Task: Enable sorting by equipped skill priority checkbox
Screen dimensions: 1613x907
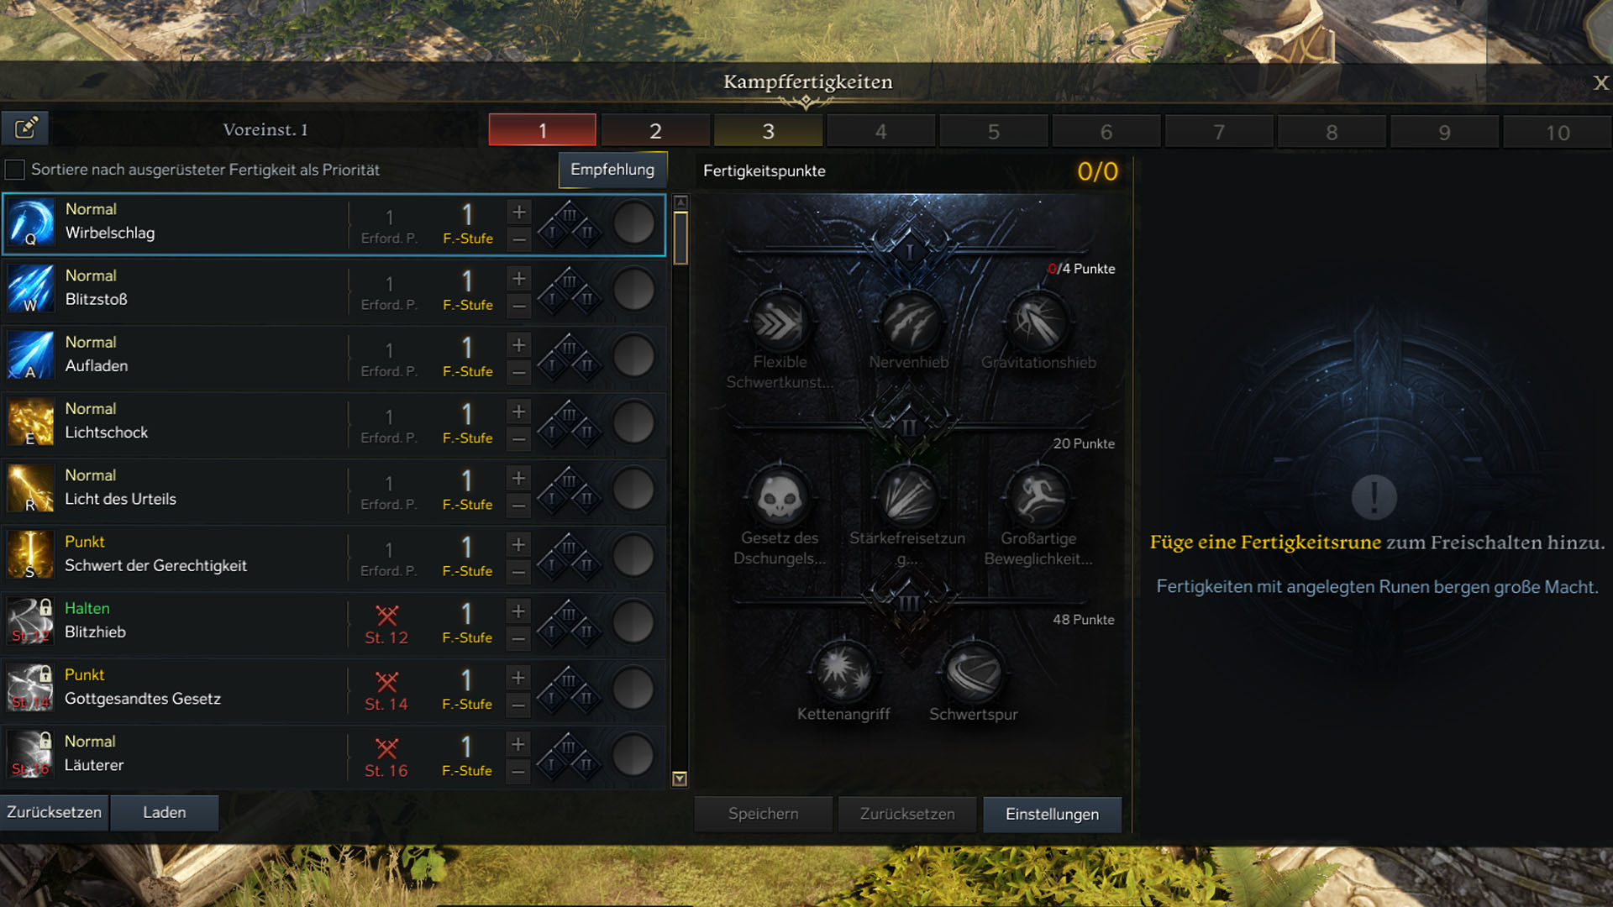Action: (x=14, y=170)
